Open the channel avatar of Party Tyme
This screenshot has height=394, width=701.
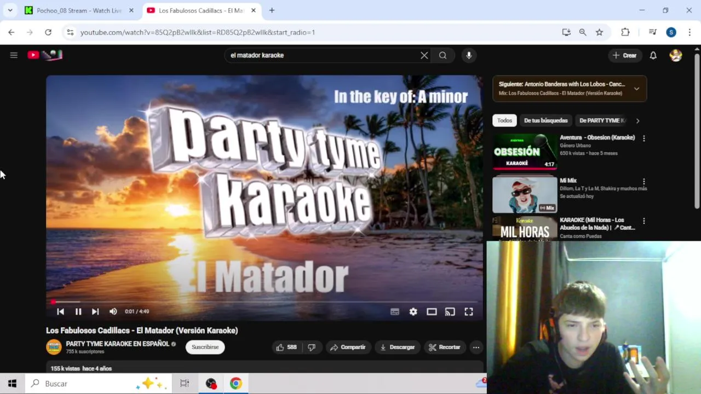54,347
